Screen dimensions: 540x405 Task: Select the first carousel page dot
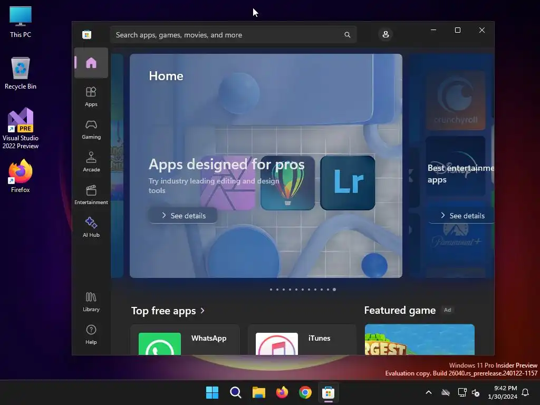pos(271,290)
